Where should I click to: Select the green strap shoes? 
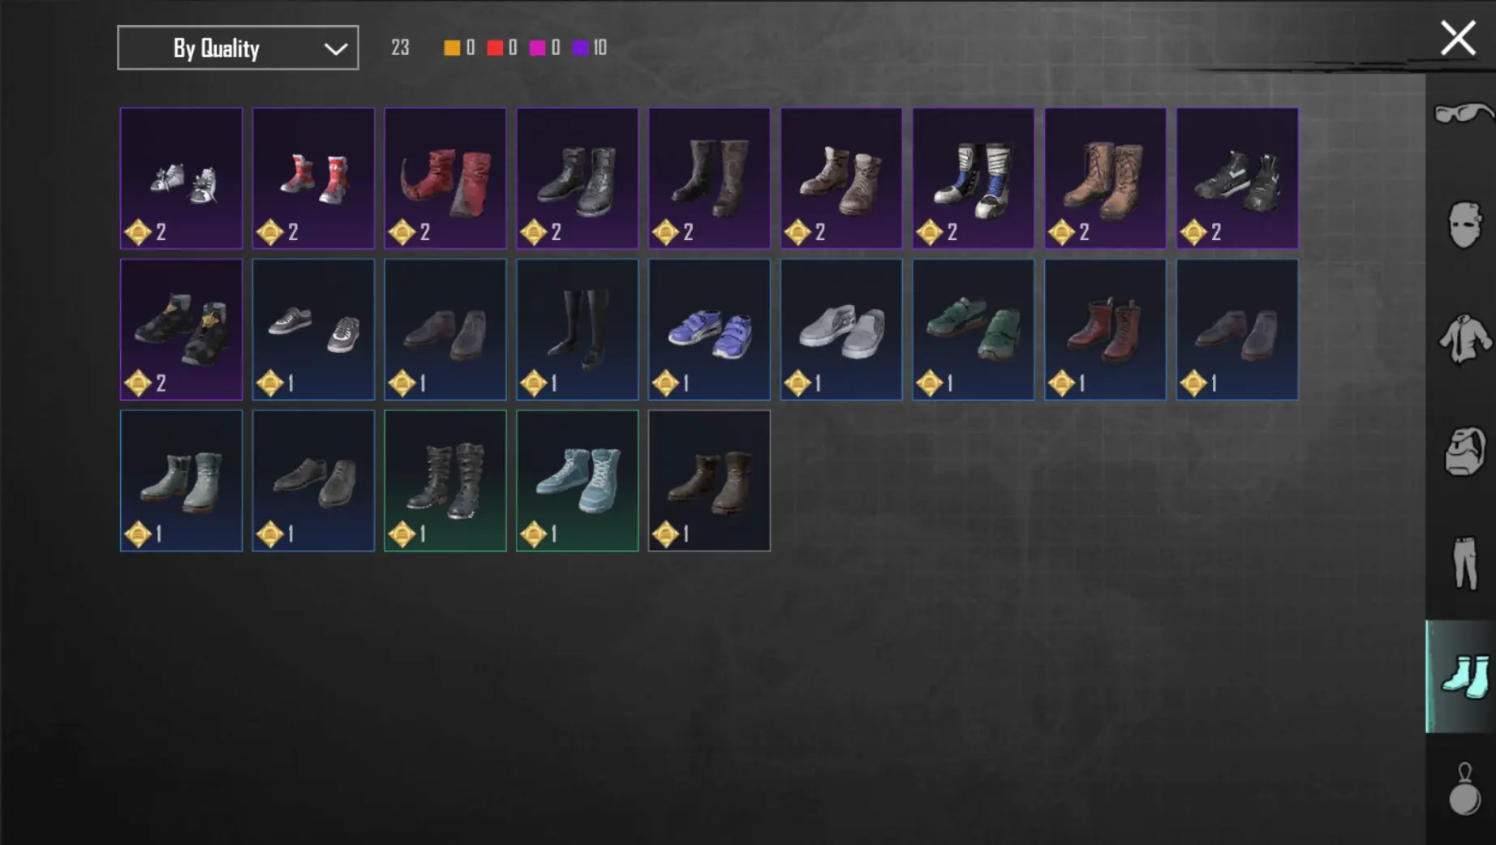(973, 329)
